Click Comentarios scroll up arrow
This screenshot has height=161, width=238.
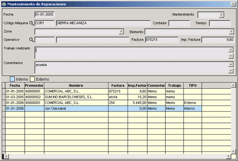(x=231, y=64)
